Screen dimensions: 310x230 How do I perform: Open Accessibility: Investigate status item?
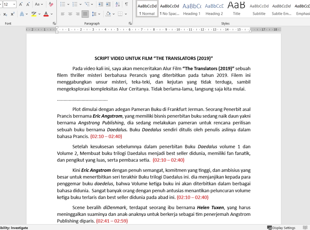14,228
